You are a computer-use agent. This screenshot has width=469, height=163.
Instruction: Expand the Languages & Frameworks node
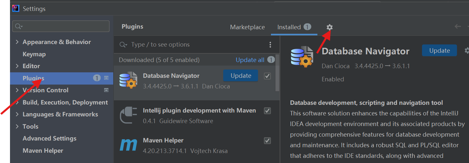click(x=17, y=114)
